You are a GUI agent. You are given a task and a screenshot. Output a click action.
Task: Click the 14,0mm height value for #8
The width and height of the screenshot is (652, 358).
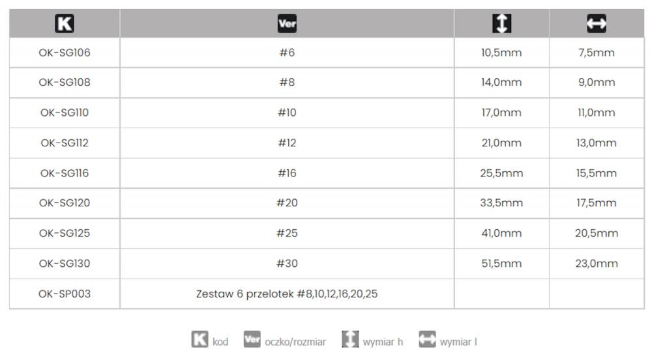(x=501, y=82)
